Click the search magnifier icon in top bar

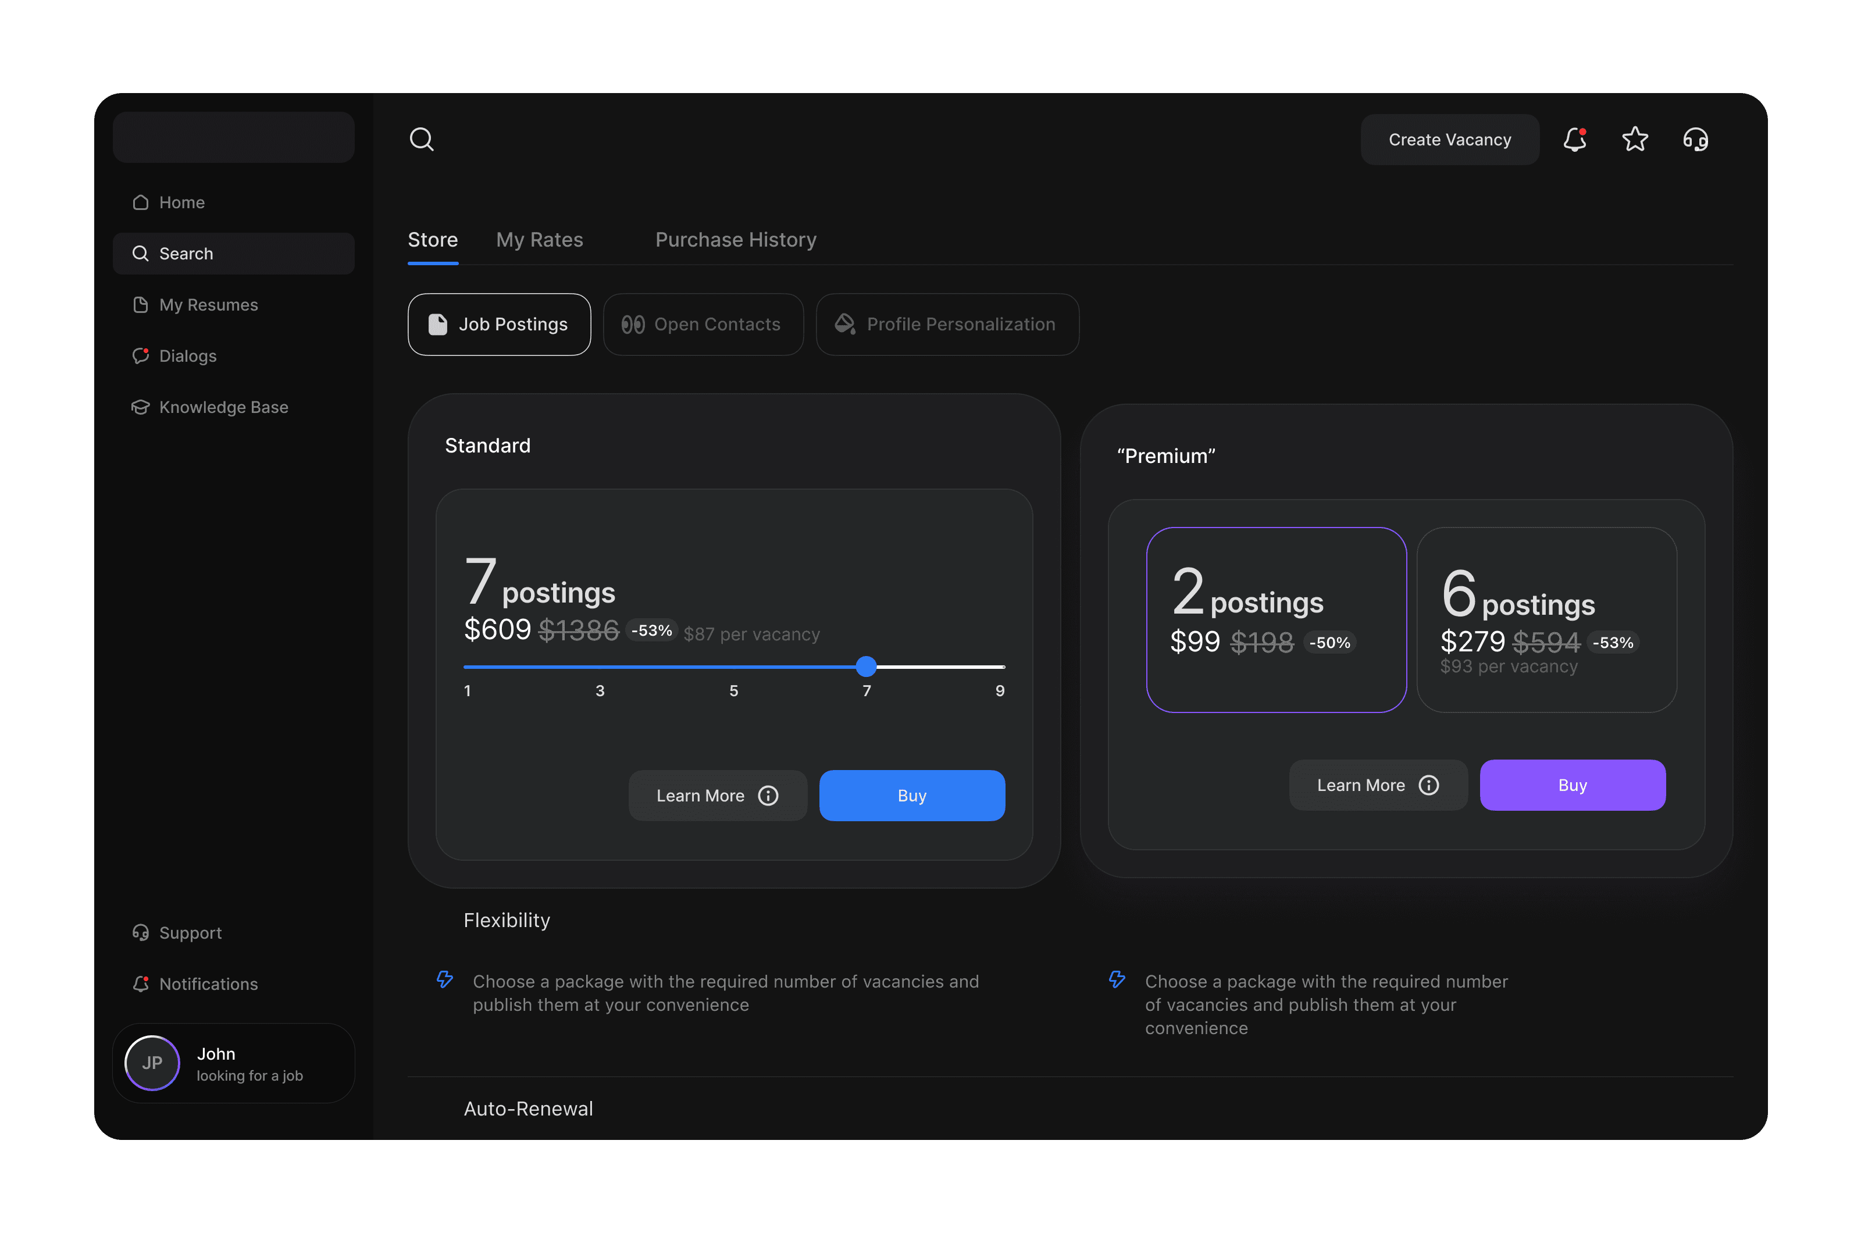pyautogui.click(x=422, y=139)
